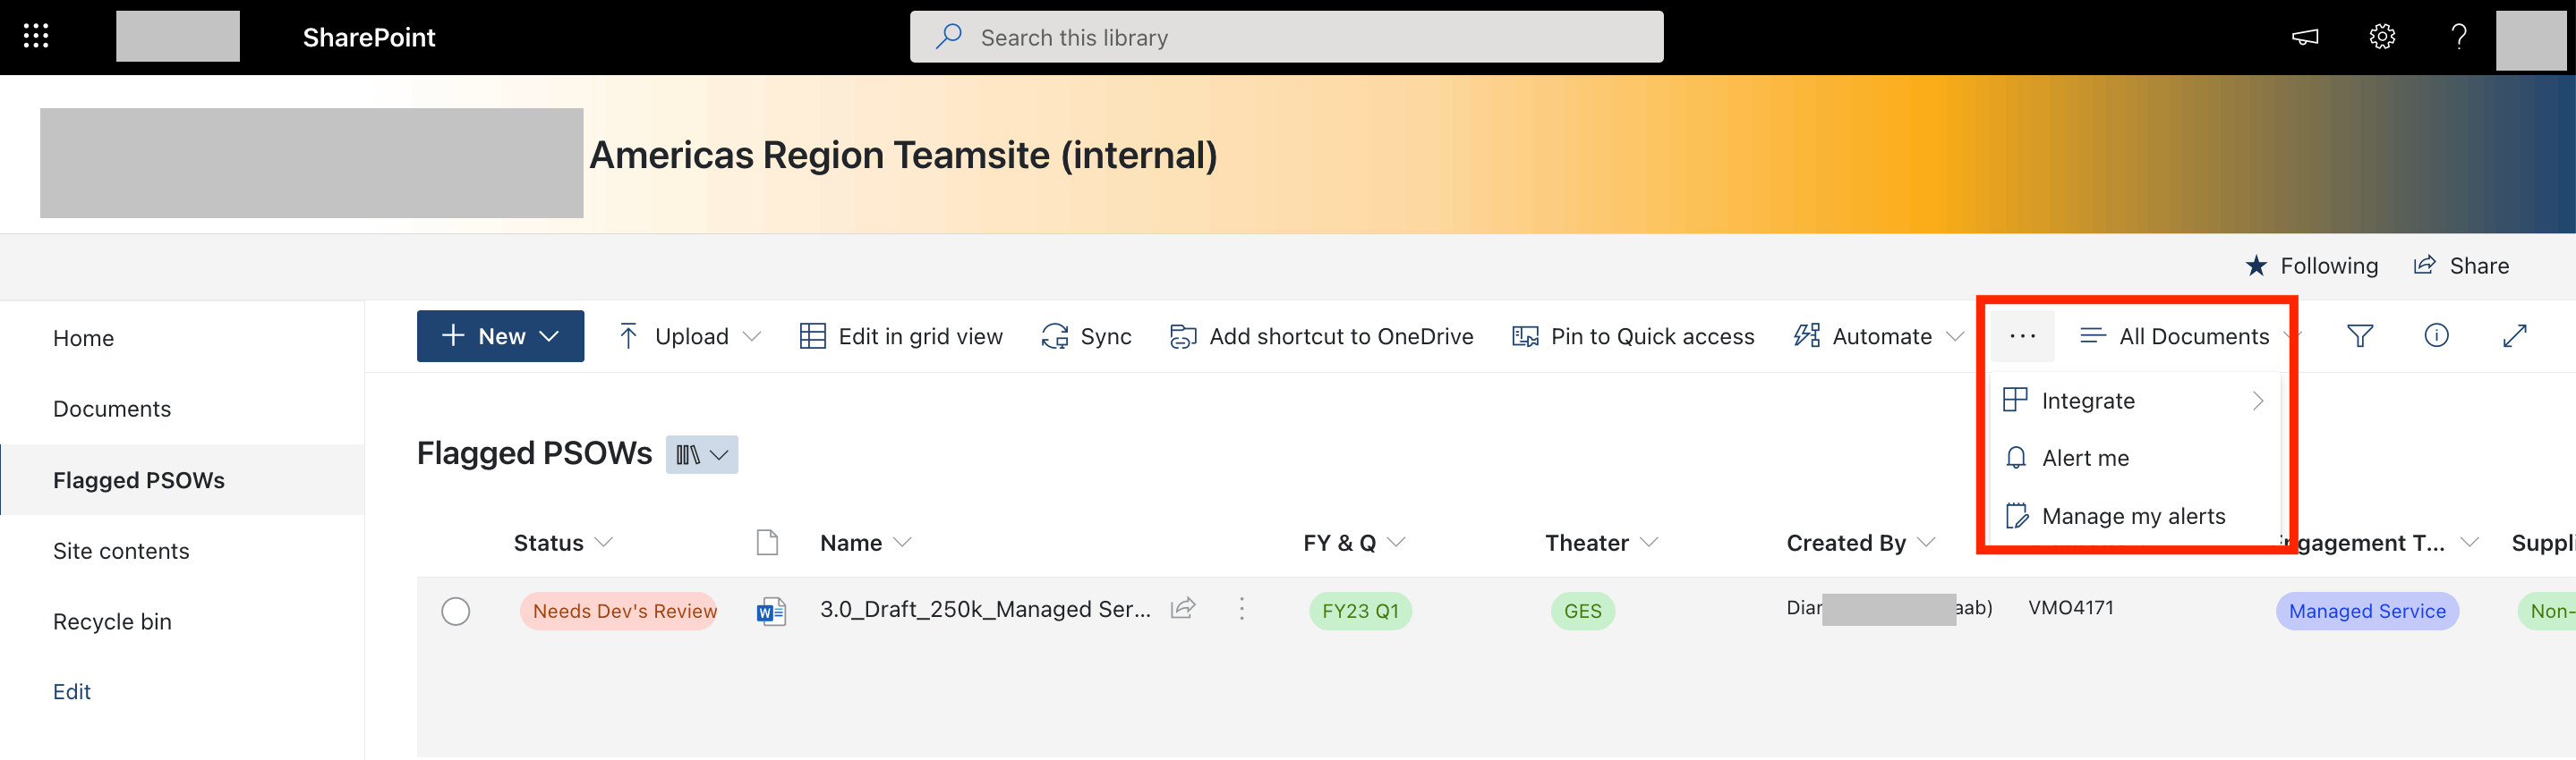Open the details pane info icon

(x=2436, y=335)
